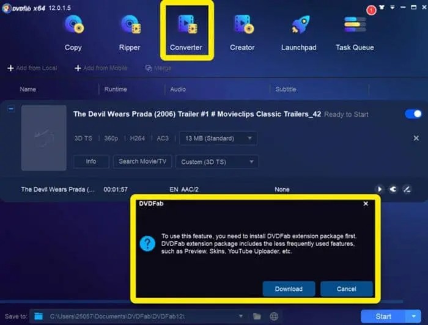Click Download in the DVDFab dialog
This screenshot has width=428, height=325.
coord(289,289)
